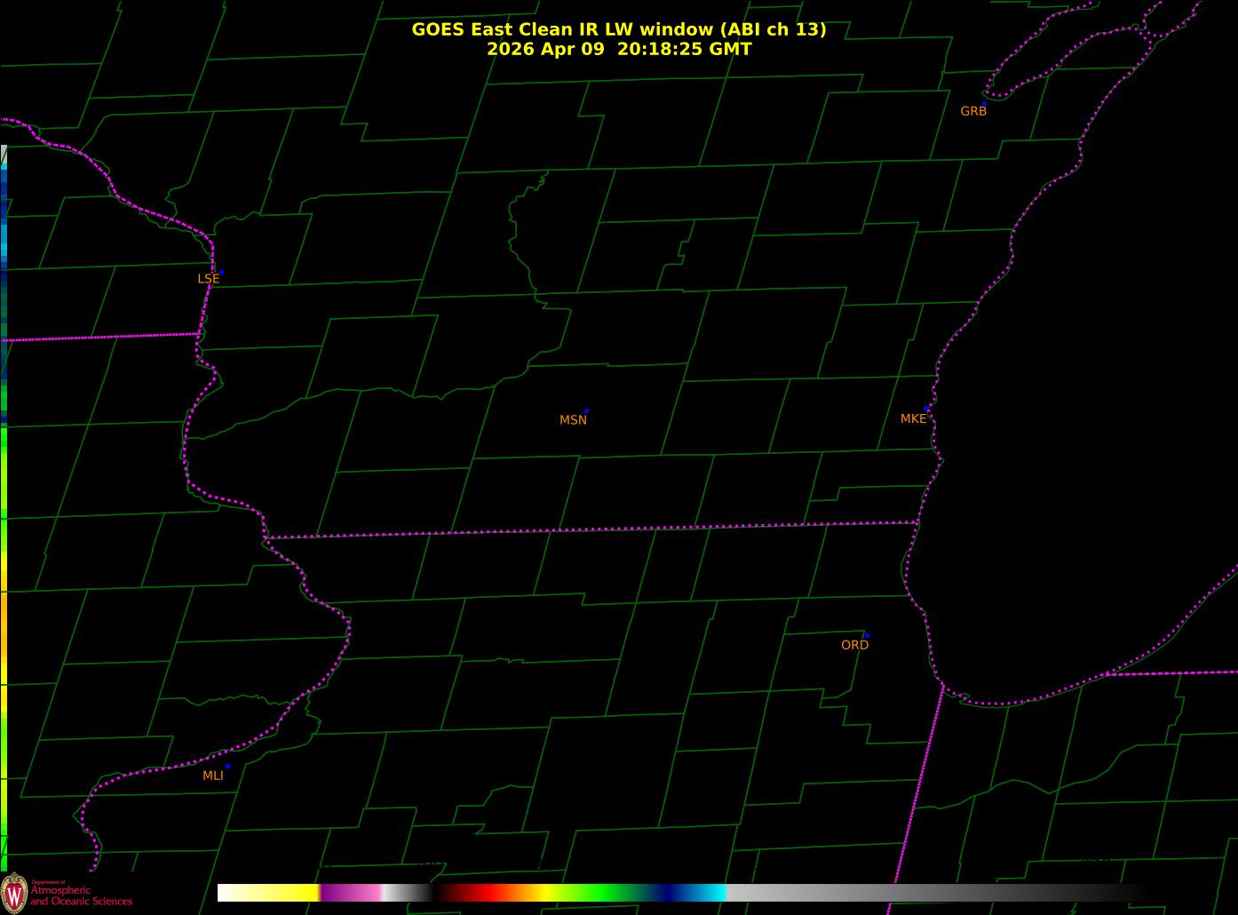1238x915 pixels.
Task: Select the MKE station label
Action: 913,418
